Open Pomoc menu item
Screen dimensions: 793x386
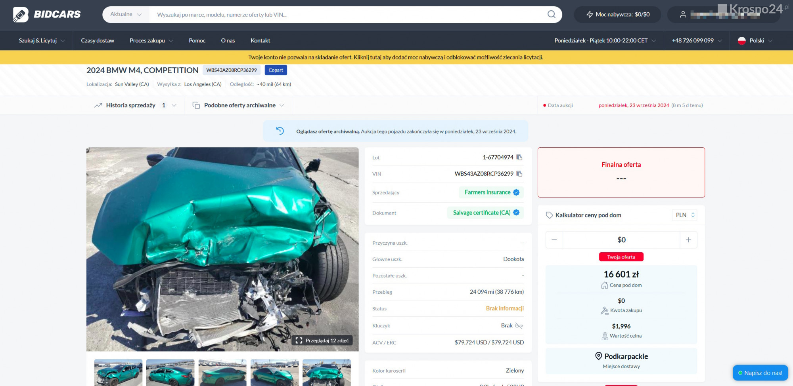click(x=197, y=41)
